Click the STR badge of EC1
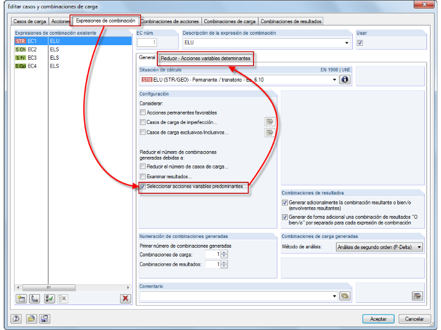Viewport: 441px width, 330px height. (x=20, y=41)
